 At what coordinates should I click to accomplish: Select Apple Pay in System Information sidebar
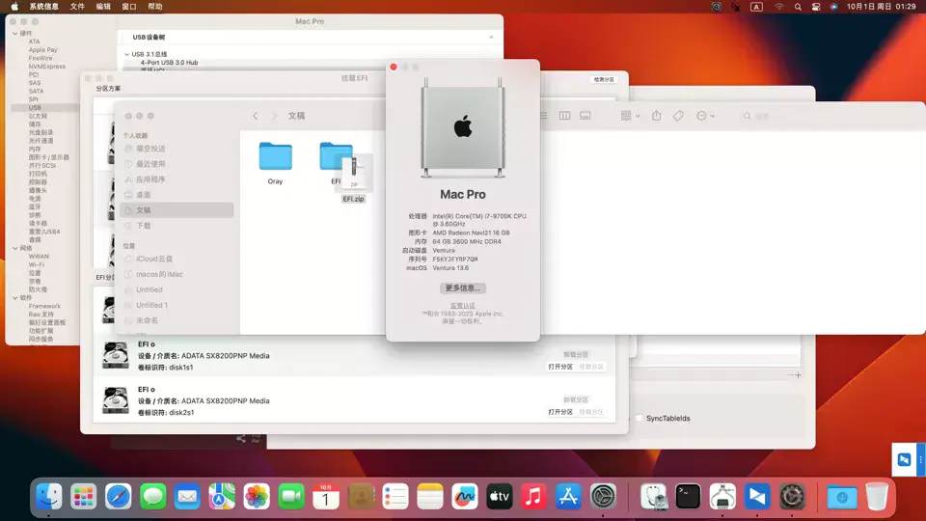[43, 50]
